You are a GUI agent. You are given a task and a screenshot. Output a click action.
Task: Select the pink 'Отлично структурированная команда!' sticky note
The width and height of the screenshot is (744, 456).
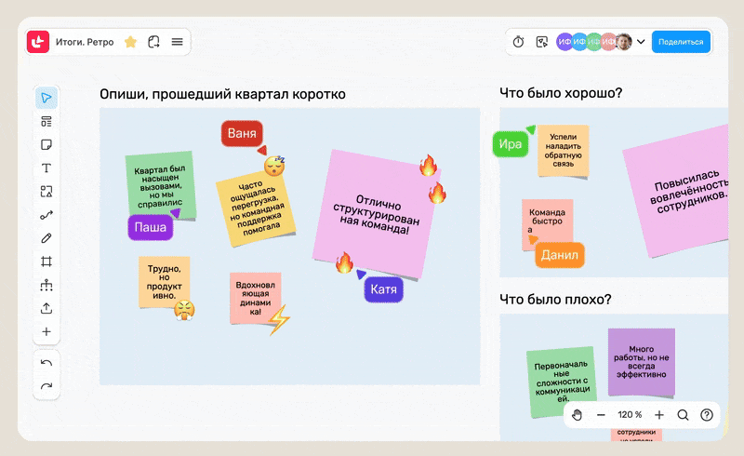pyautogui.click(x=371, y=215)
